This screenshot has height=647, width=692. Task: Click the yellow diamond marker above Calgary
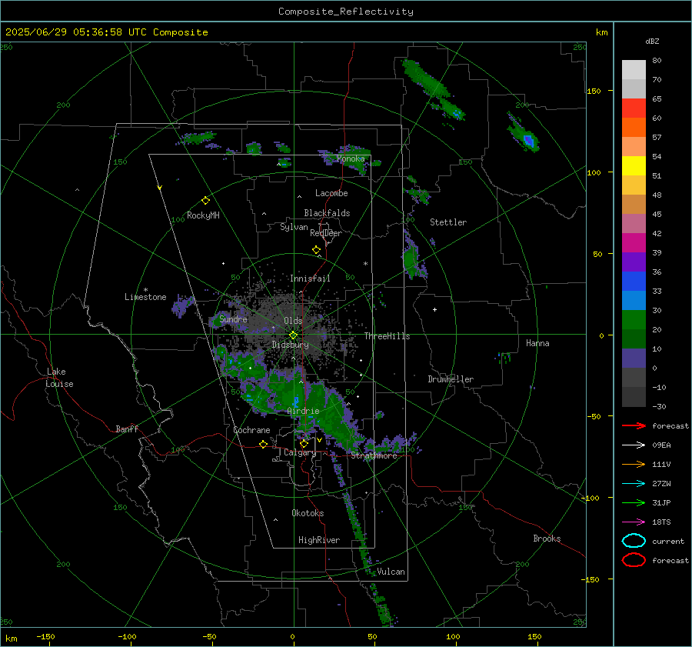tap(304, 443)
